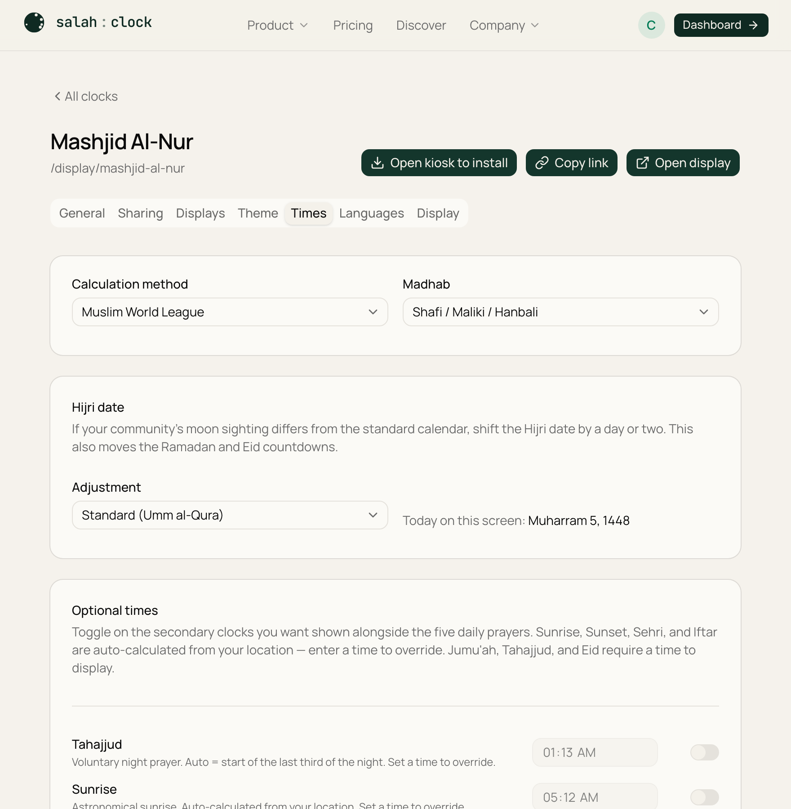Go to Discover page
The width and height of the screenshot is (791, 809).
coord(421,25)
